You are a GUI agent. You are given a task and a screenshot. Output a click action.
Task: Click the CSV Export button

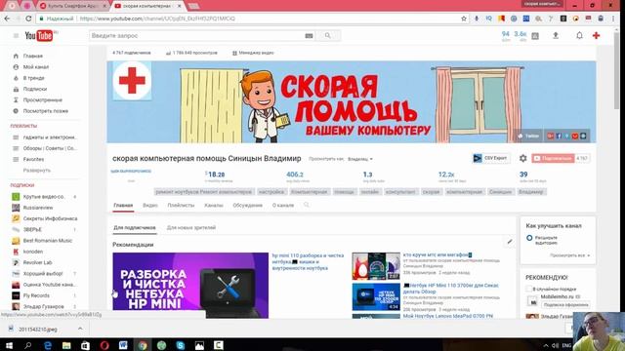491,158
